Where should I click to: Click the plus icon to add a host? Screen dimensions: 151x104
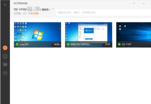(x=5, y=5)
